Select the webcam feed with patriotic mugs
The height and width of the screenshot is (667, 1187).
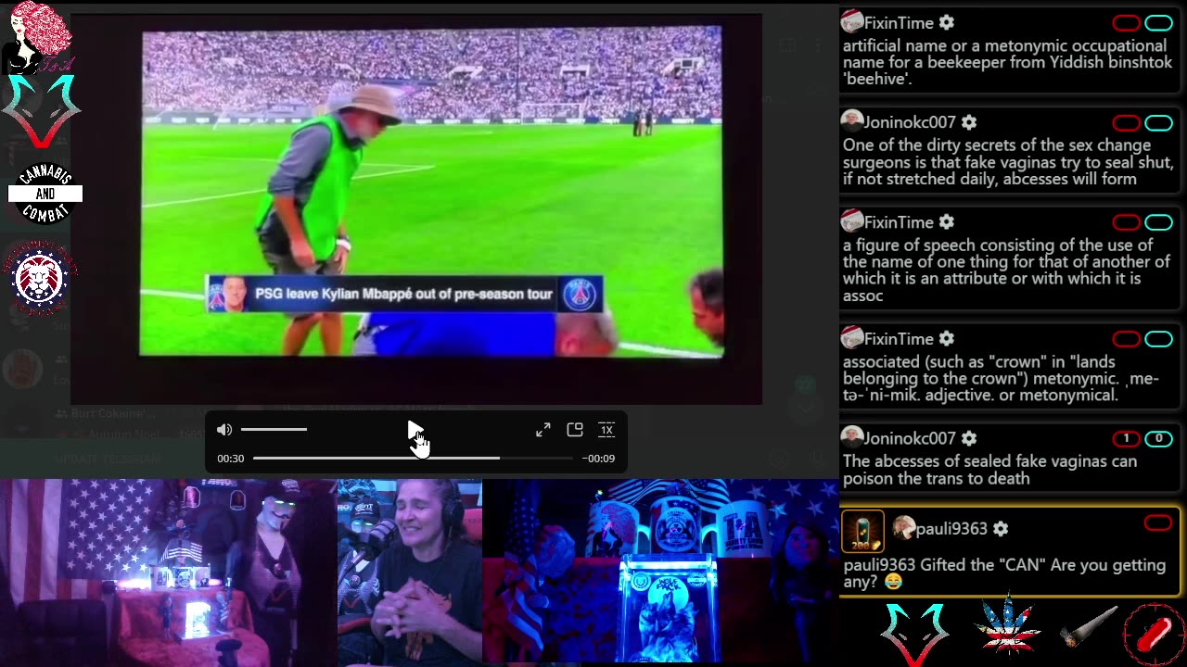coord(660,573)
